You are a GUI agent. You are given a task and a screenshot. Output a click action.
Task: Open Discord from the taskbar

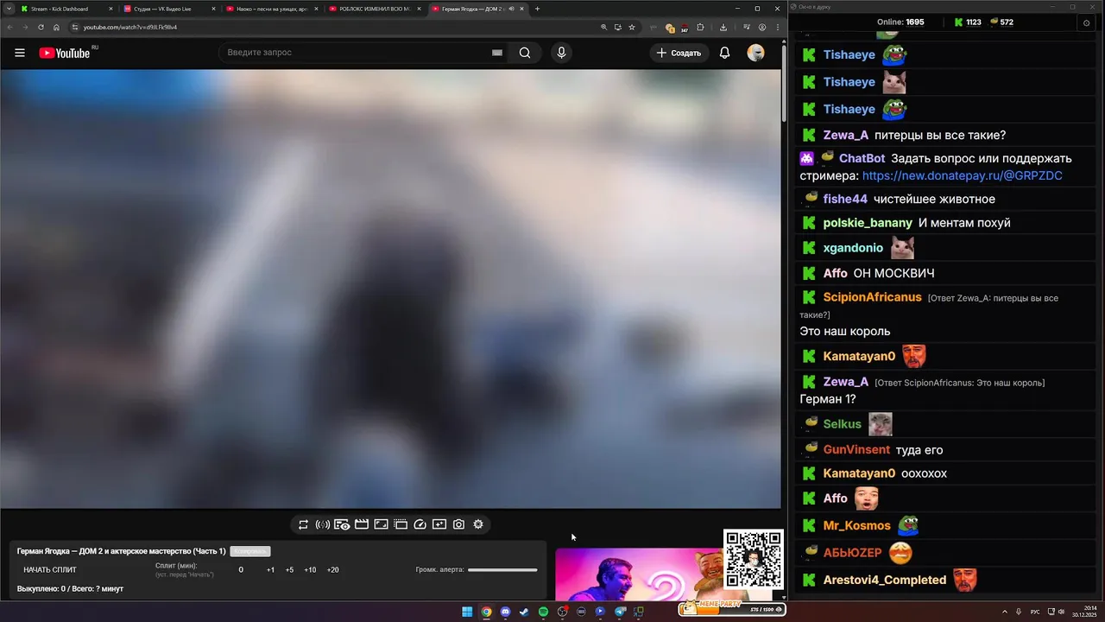pyautogui.click(x=505, y=612)
